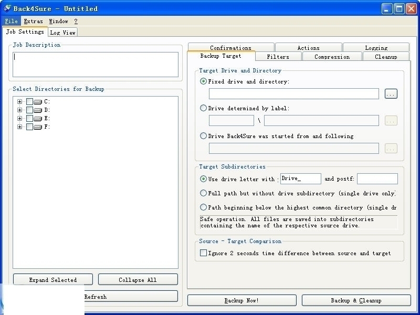The height and width of the screenshot is (315, 420).
Task: Click the Expand Selected button
Action: pos(53,279)
